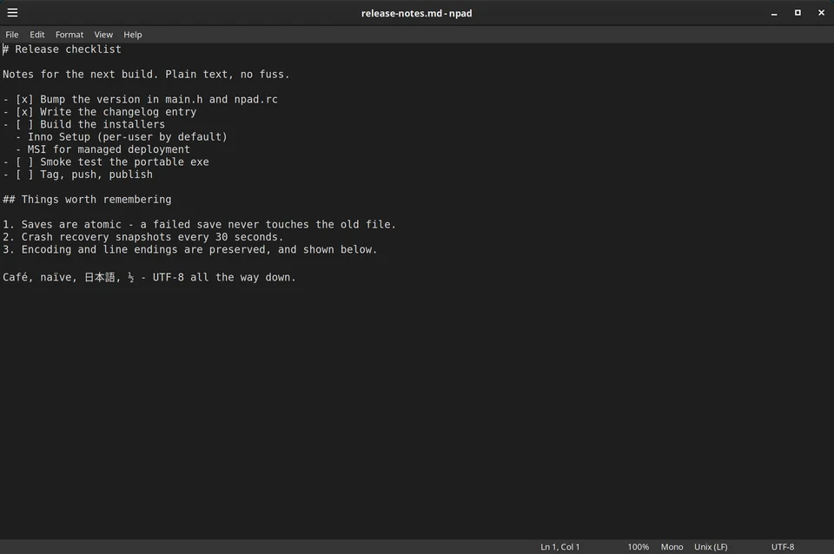This screenshot has width=834, height=554.
Task: Click the 'Tag, push, publish' line
Action: point(77,175)
